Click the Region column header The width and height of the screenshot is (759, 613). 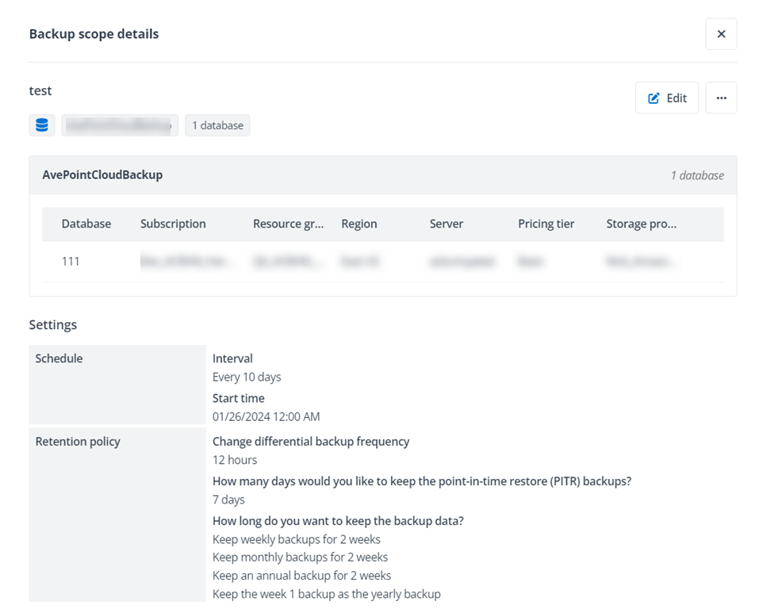click(358, 224)
